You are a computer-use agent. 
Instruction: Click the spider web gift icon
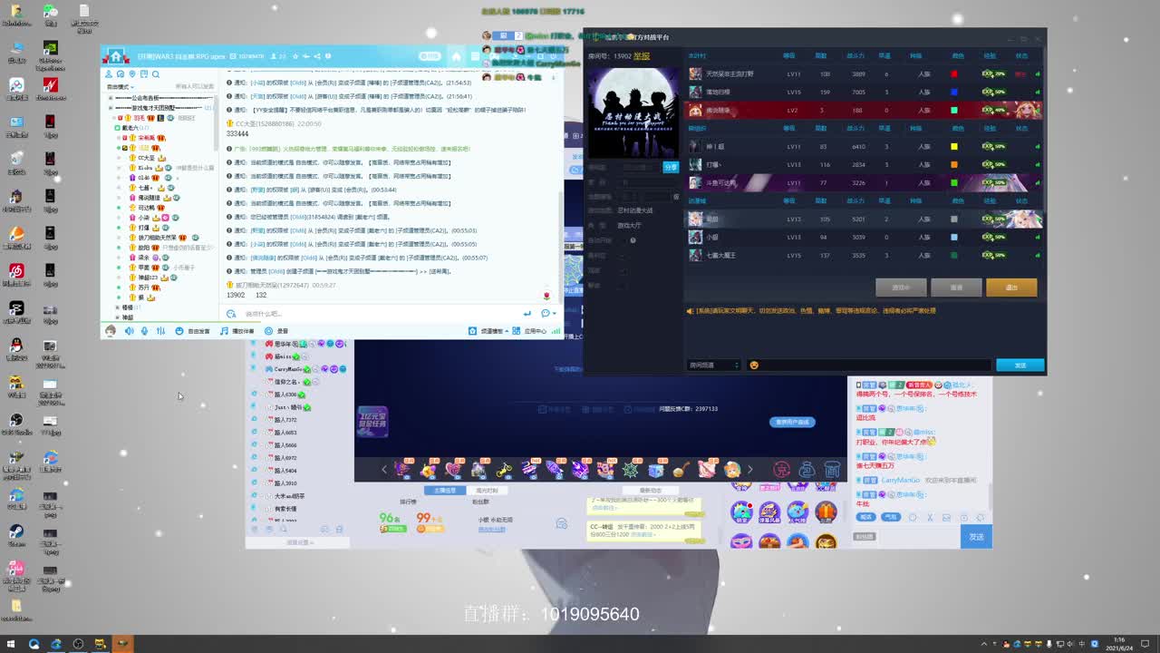pos(630,469)
